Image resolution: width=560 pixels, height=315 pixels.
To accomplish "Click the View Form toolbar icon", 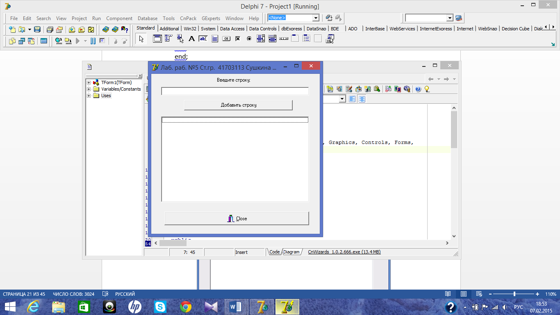I will 22,41.
